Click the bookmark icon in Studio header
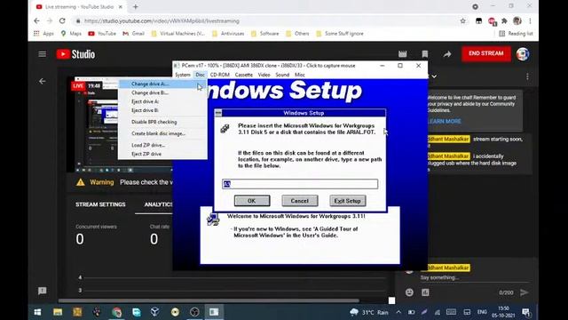The height and width of the screenshot is (320, 568). click(425, 54)
